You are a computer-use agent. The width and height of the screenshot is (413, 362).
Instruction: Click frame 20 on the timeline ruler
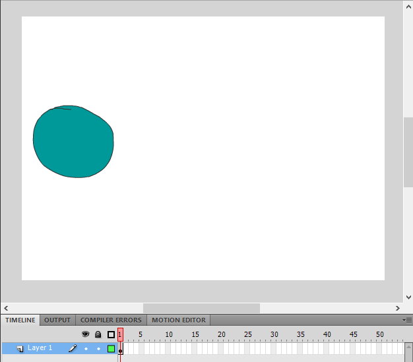[222, 334]
